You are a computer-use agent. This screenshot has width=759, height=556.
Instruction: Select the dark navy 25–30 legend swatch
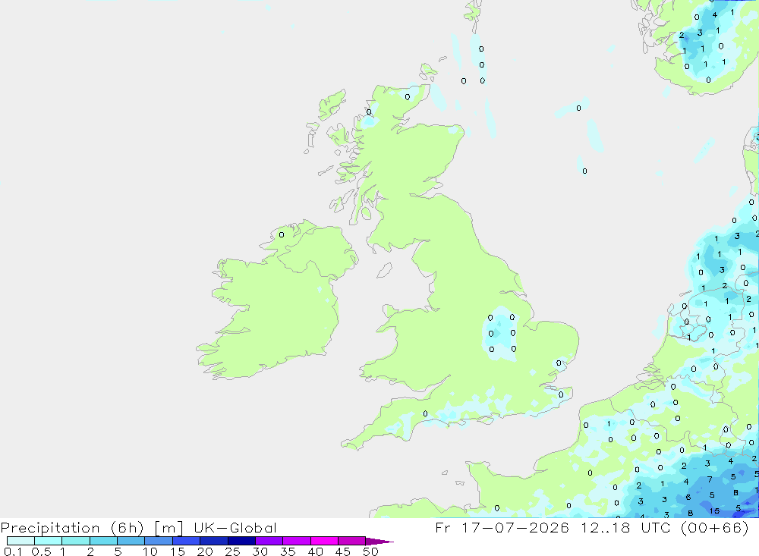241,541
